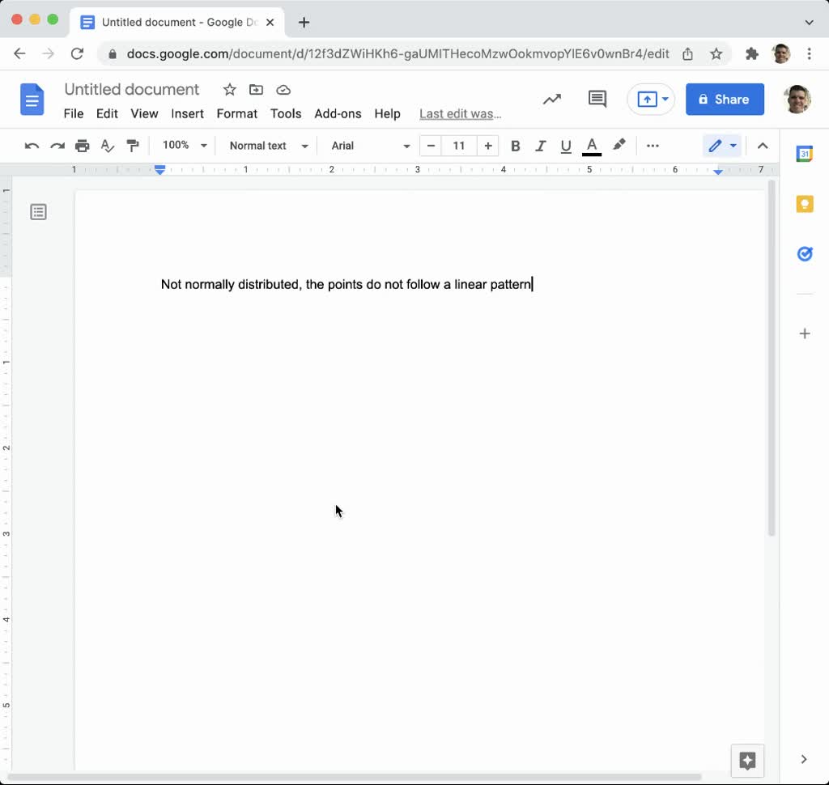829x785 pixels.
Task: Click the Last edit was link
Action: [460, 113]
